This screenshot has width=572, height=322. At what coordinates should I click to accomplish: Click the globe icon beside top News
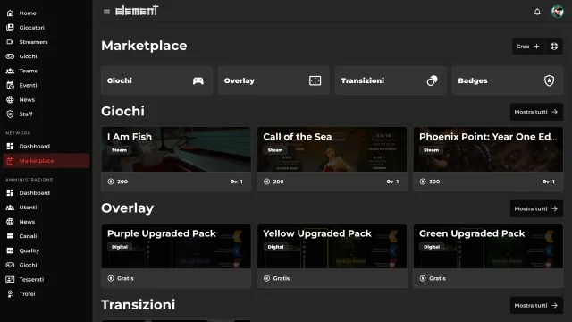point(10,99)
